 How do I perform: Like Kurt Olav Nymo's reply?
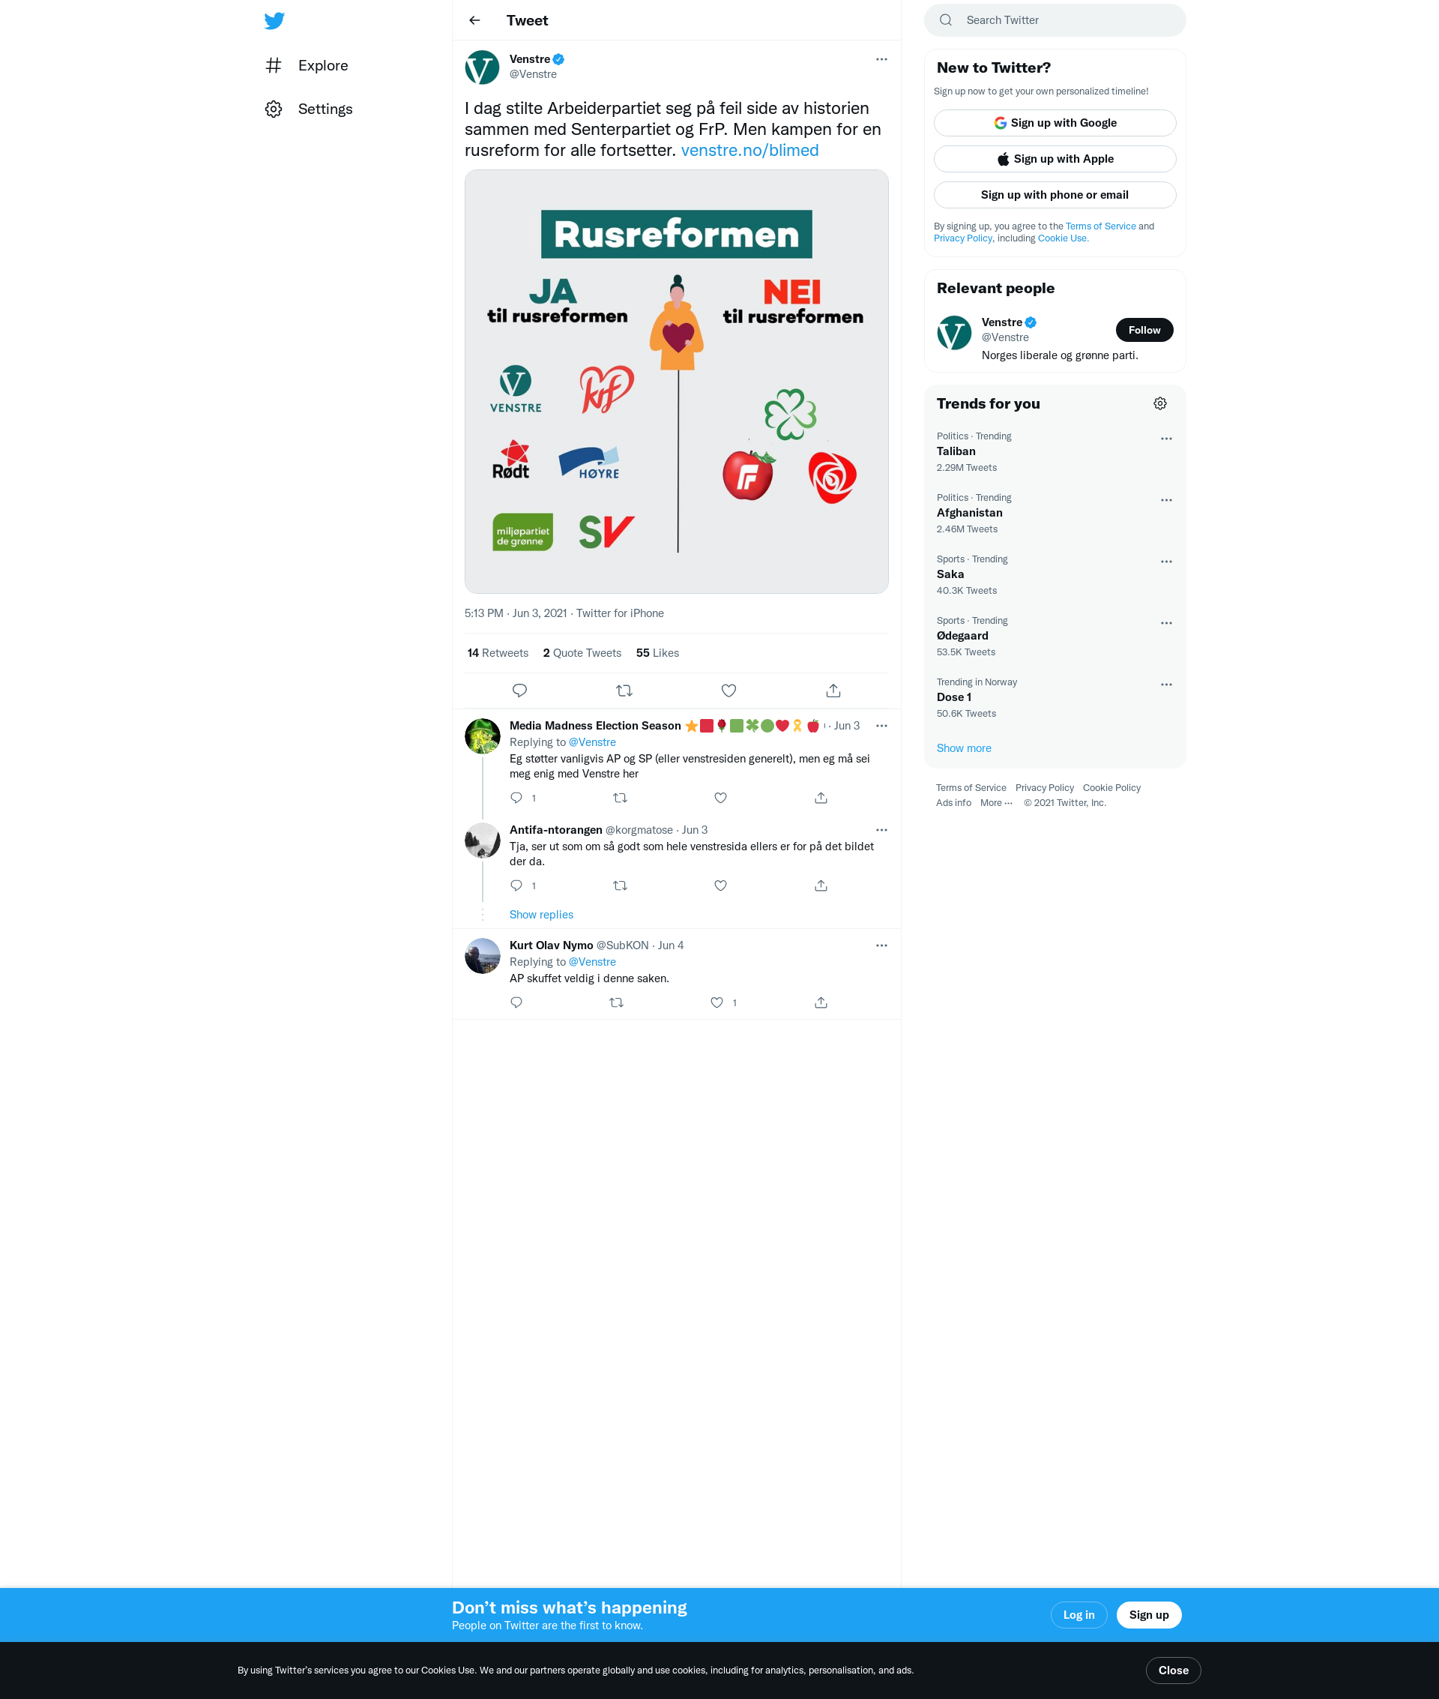click(717, 1002)
